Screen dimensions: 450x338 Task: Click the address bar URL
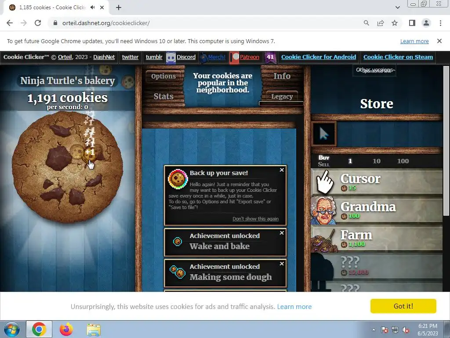pos(106,23)
